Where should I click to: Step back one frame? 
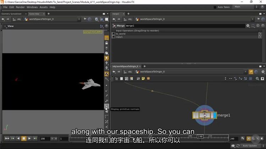click(x=13, y=138)
